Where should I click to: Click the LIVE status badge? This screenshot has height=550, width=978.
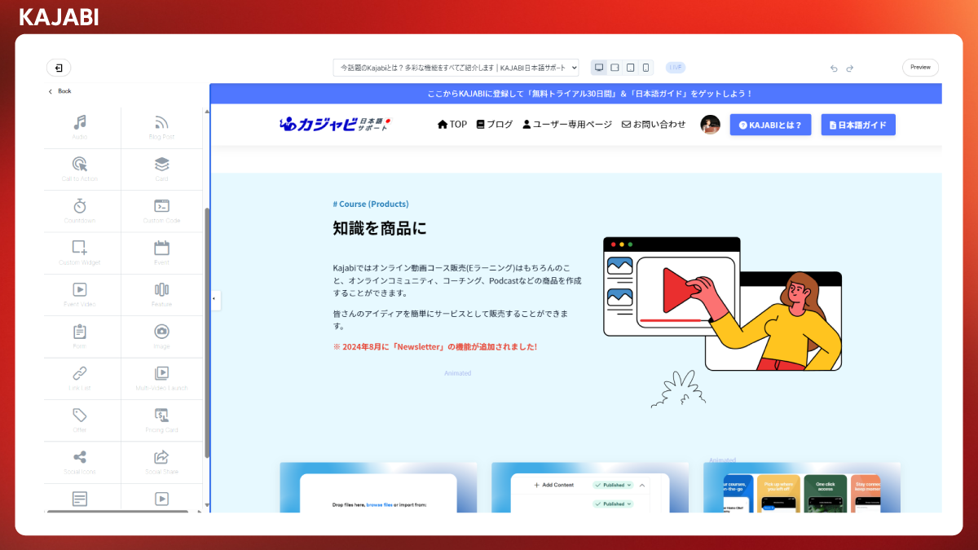(676, 68)
